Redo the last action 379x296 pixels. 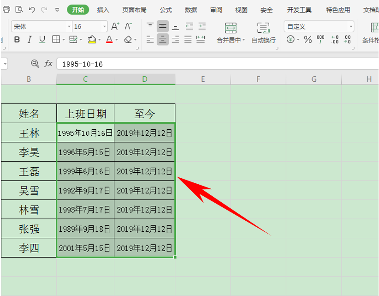coord(44,9)
